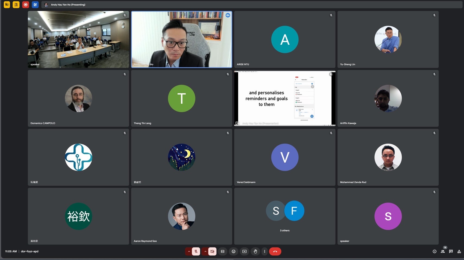Screen dimensions: 464x260
Task: Open the present screen share button
Action: (244, 251)
